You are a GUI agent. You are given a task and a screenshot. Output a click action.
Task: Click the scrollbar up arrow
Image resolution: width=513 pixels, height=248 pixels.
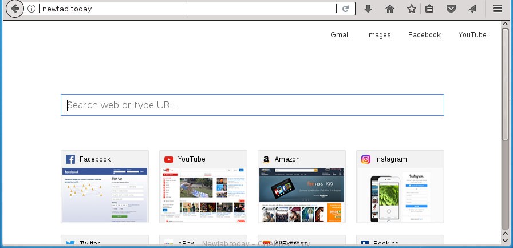(505, 25)
